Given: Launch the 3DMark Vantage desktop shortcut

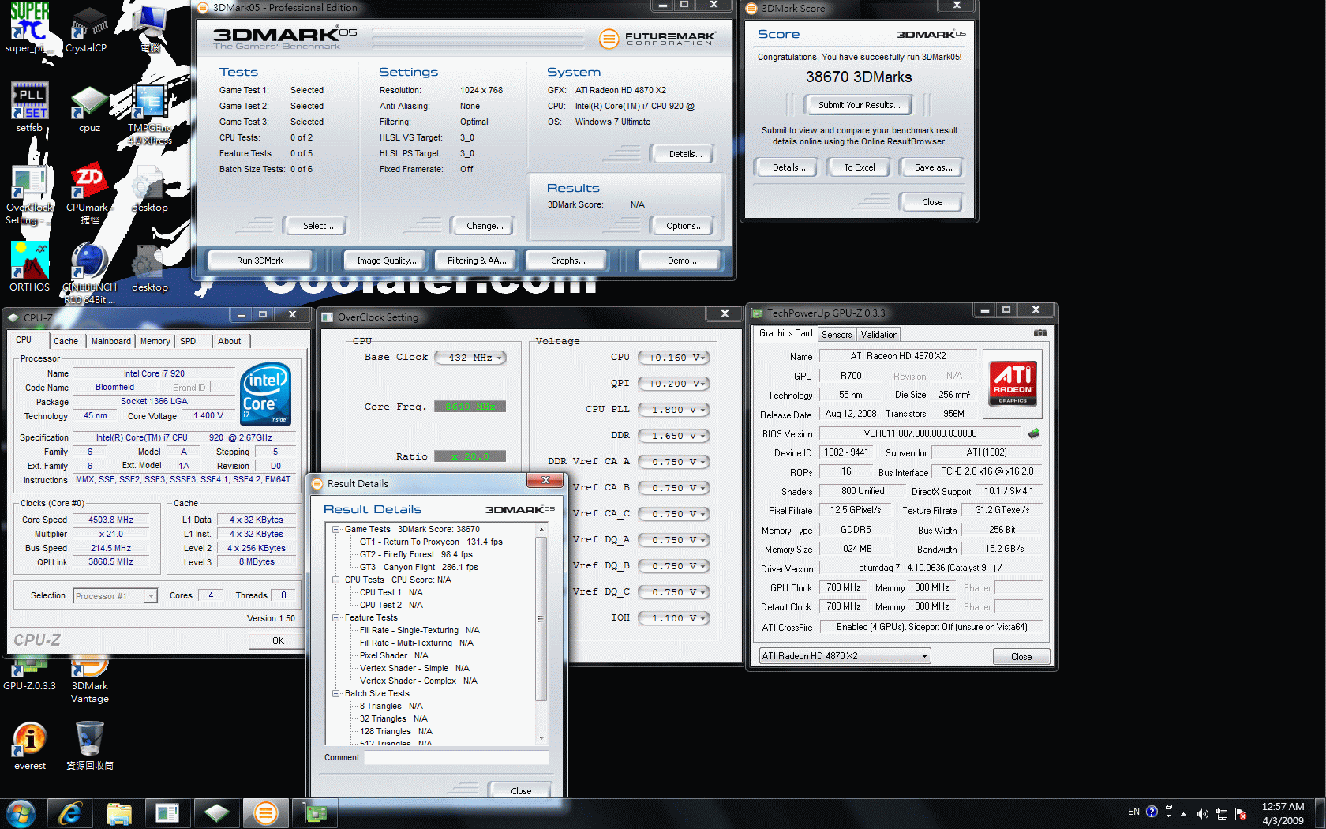Looking at the screenshot, I should coord(89,677).
